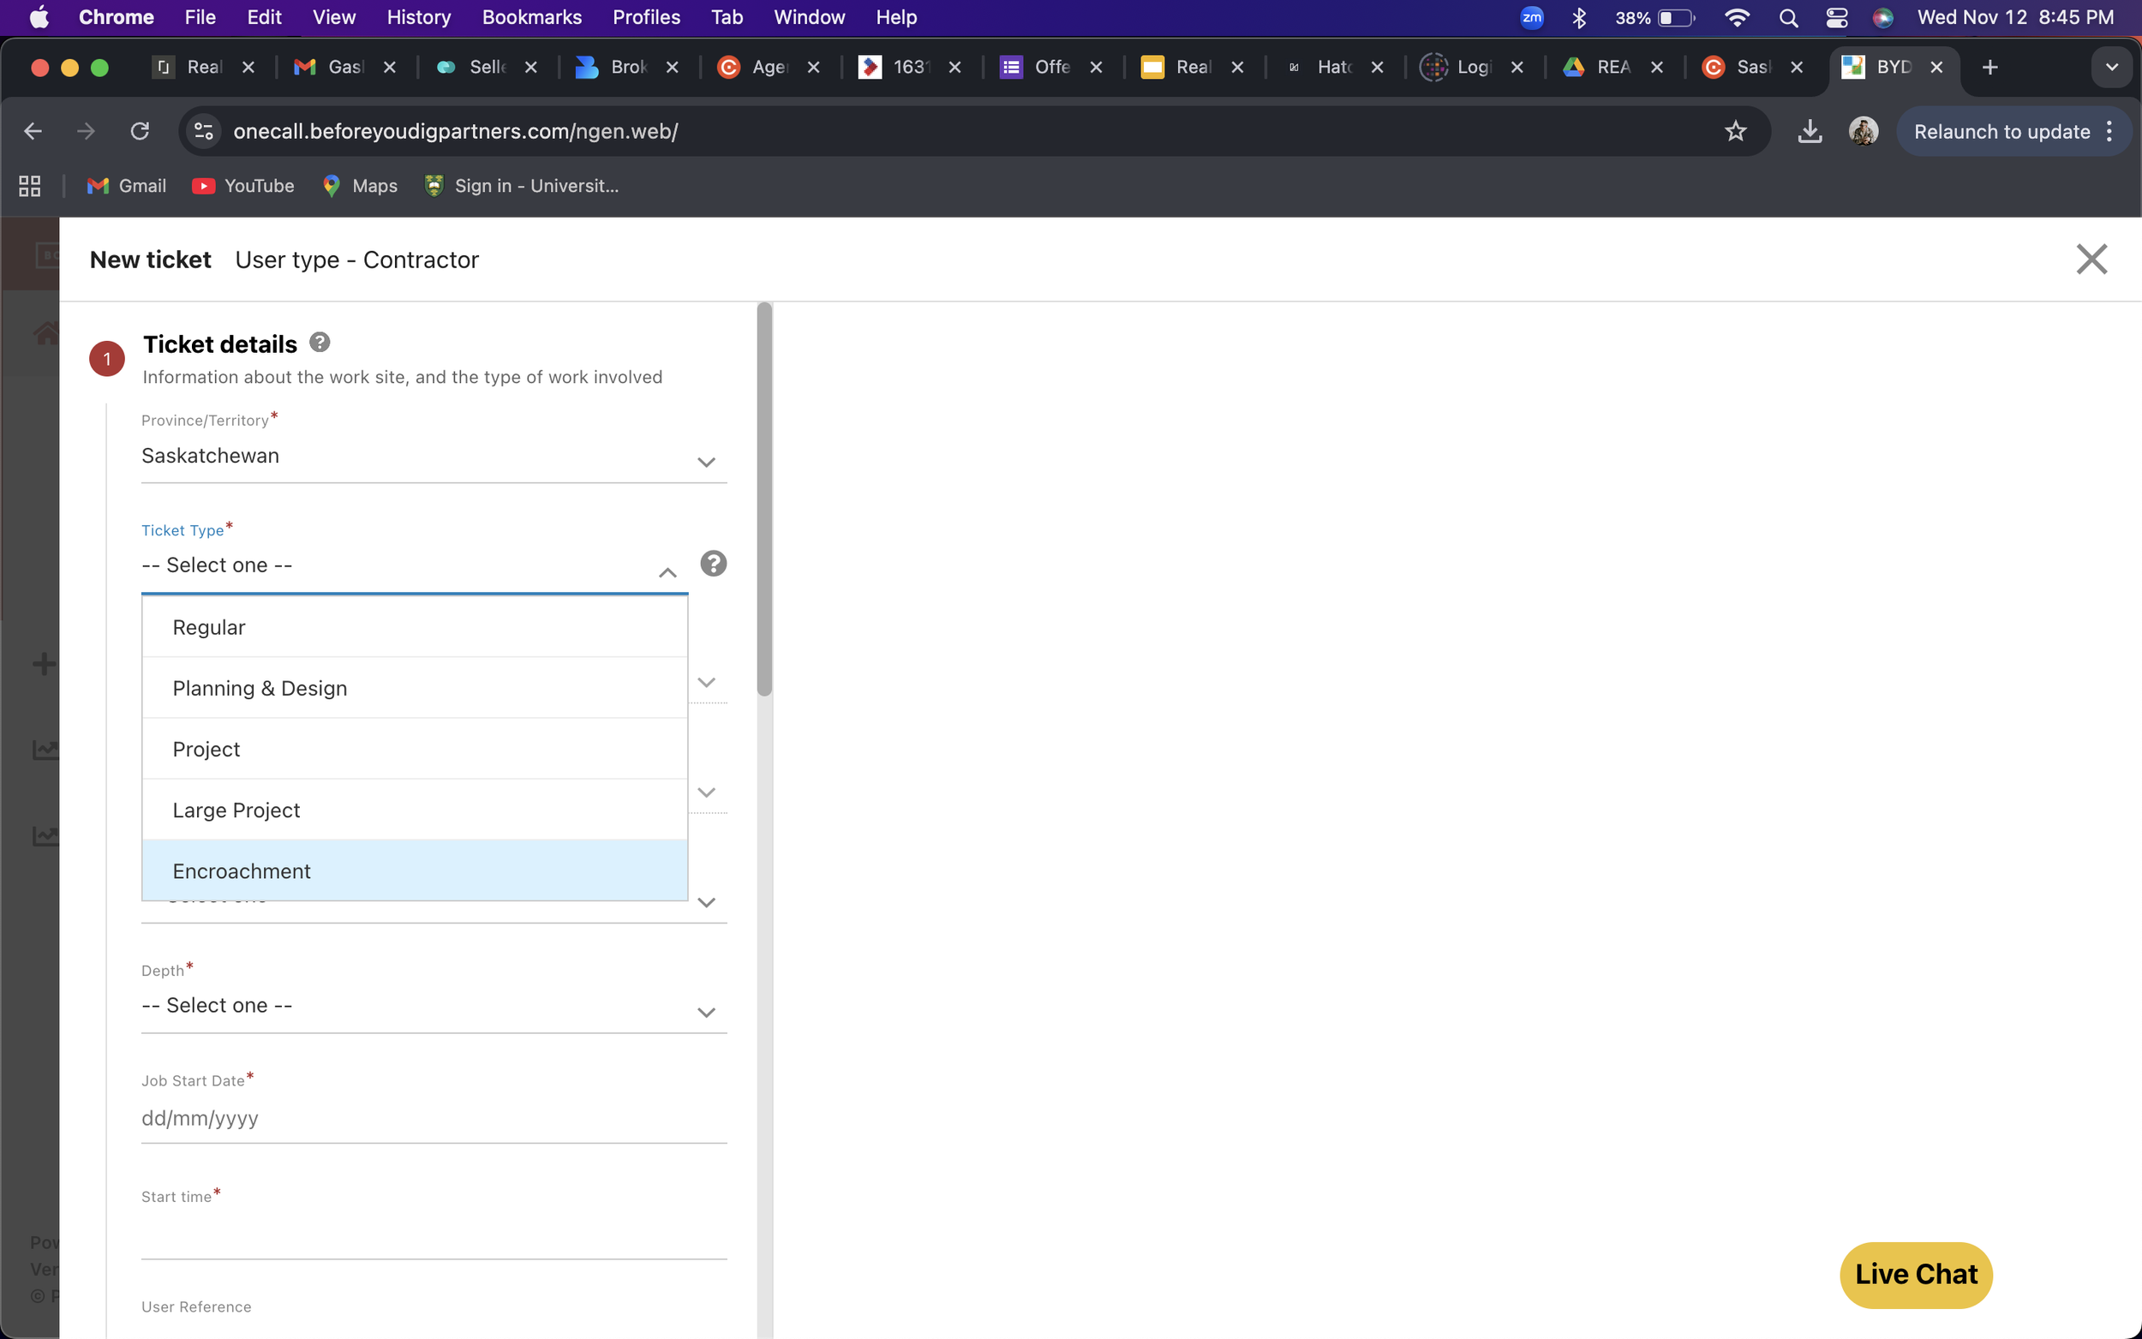Open the Gmail bookmark
The width and height of the screenshot is (2142, 1339).
[x=127, y=186]
